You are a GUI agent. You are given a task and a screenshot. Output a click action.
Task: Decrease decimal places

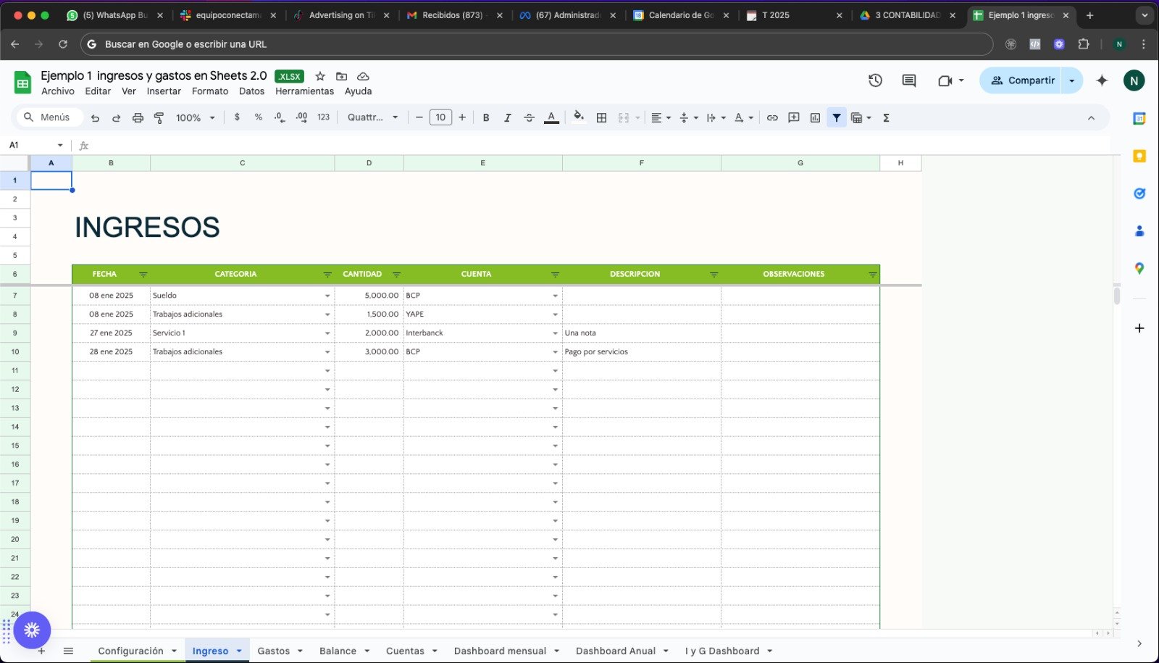point(280,117)
